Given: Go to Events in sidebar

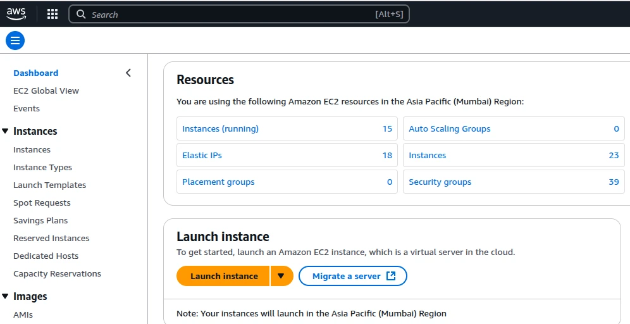Looking at the screenshot, I should pos(27,109).
